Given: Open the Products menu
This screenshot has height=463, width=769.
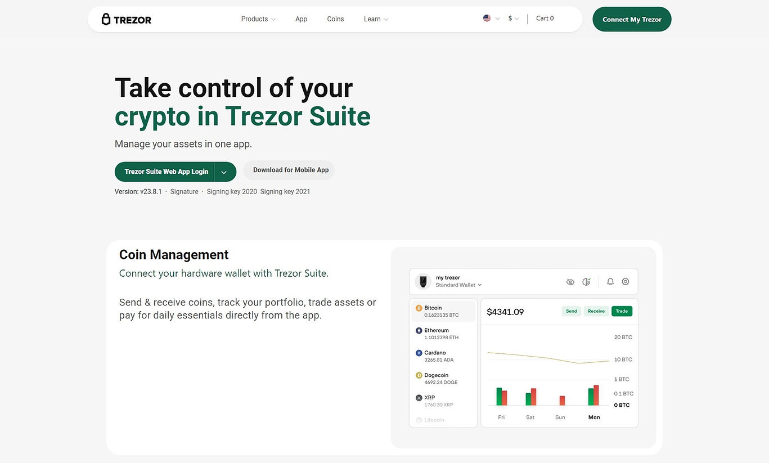Looking at the screenshot, I should click(x=258, y=19).
